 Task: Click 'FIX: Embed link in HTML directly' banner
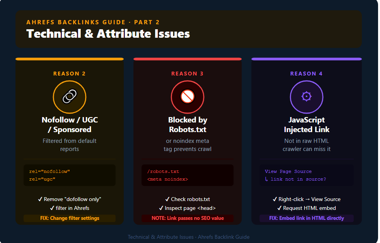[307, 218]
